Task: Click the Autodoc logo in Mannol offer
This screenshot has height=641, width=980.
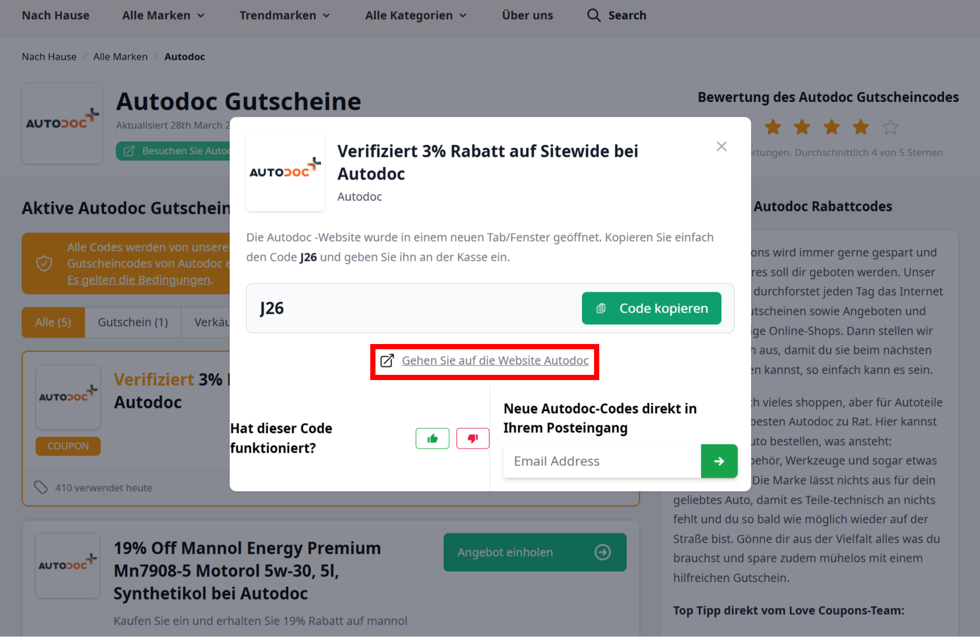Action: point(67,565)
